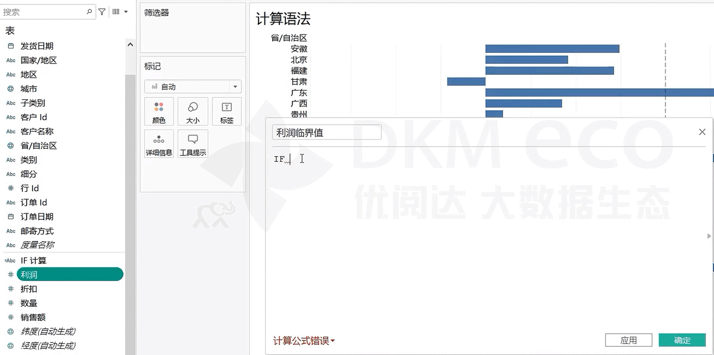The width and height of the screenshot is (714, 355).
Task: Click the calculation name field 利润临界值
Action: coord(327,133)
